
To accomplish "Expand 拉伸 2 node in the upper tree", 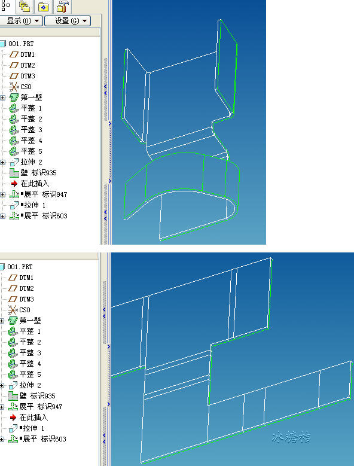I will click(2, 162).
